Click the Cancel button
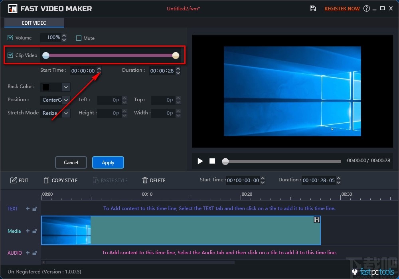 pyautogui.click(x=71, y=162)
